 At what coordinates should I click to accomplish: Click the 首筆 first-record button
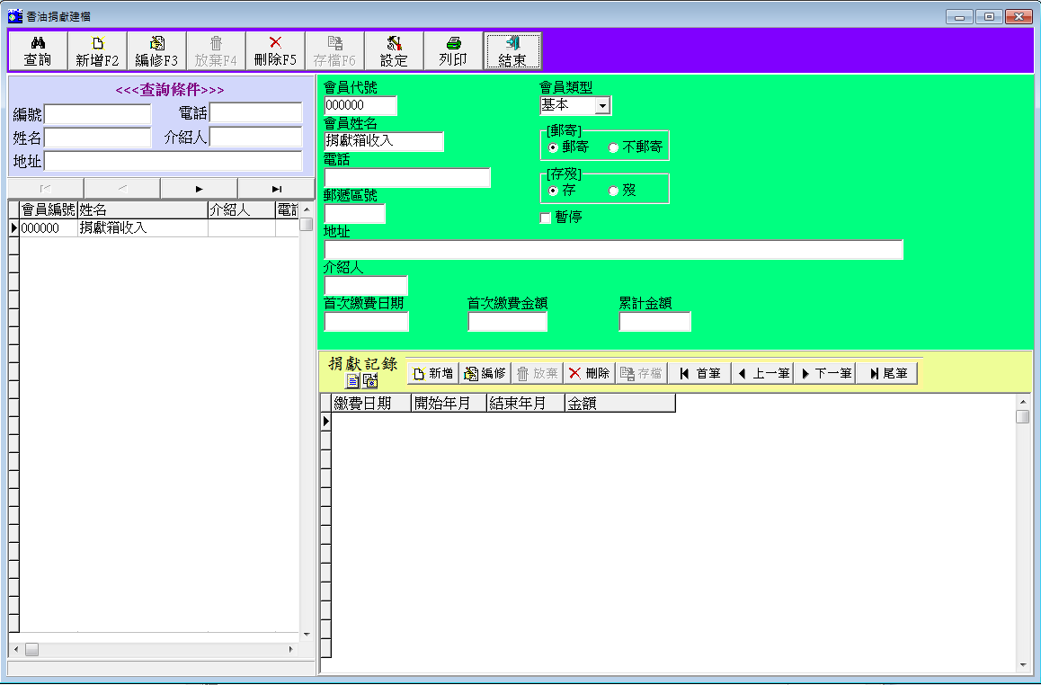tap(699, 373)
